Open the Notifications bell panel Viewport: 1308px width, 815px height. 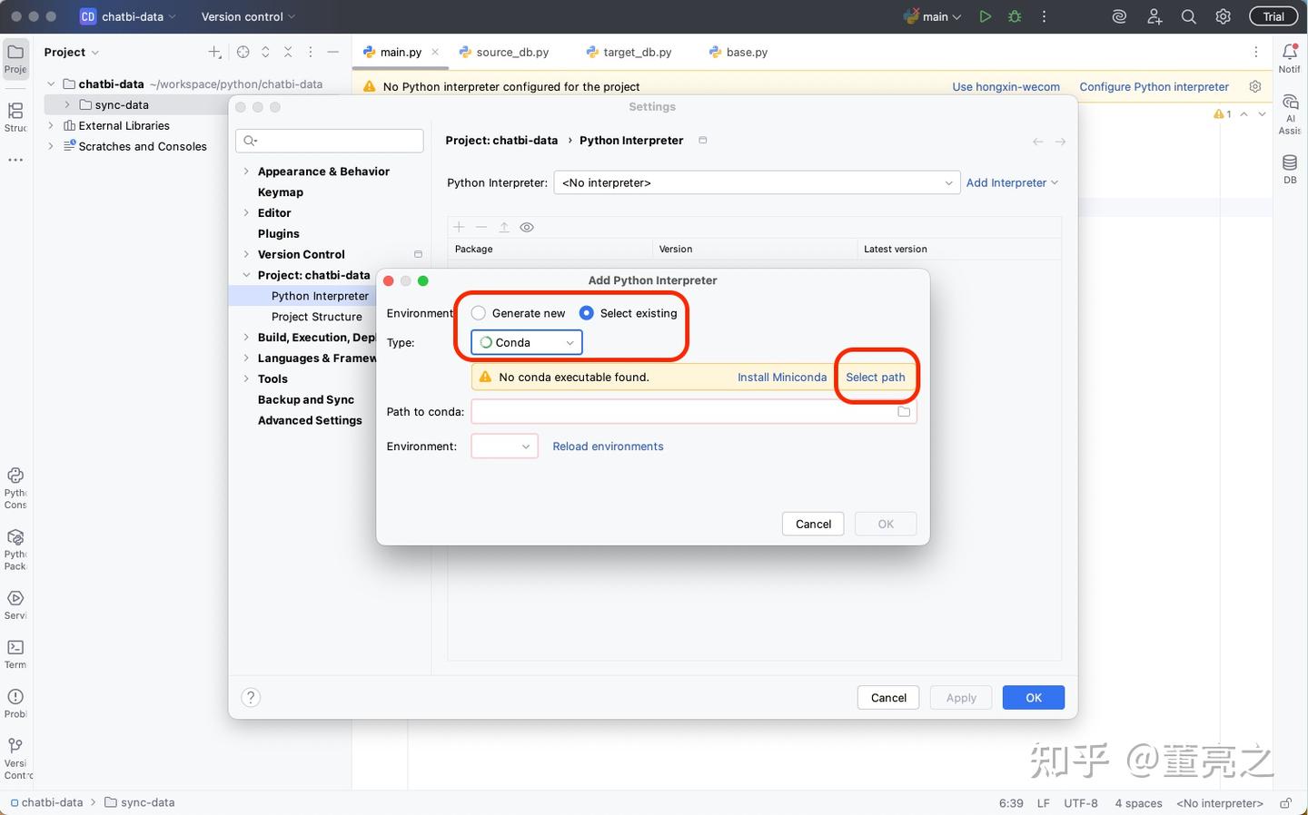coord(1289,57)
